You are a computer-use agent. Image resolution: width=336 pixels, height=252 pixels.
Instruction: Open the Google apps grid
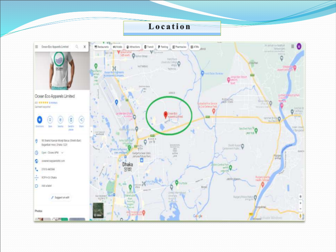point(292,46)
